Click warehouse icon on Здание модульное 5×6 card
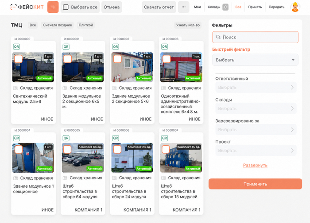The height and width of the screenshot is (223, 310). pyautogui.click(x=114, y=88)
